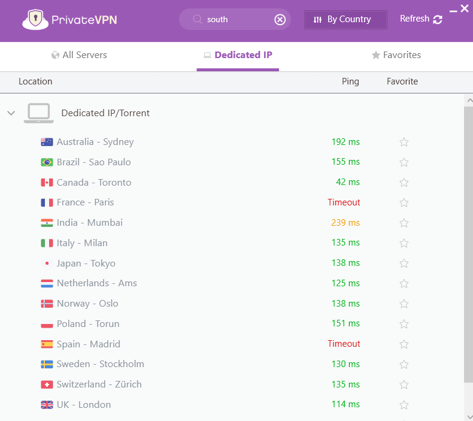
Task: Click the 42 ms ping value
Action: [x=348, y=182]
